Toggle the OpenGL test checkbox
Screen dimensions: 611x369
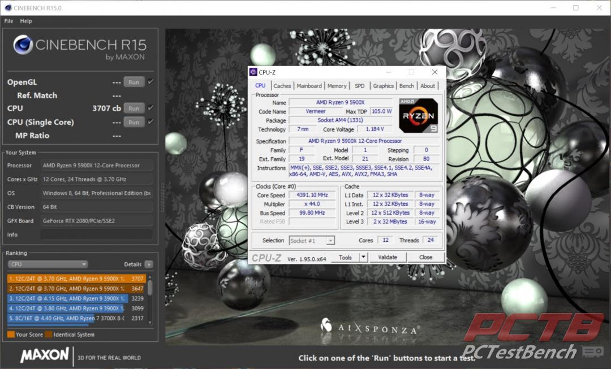point(150,82)
